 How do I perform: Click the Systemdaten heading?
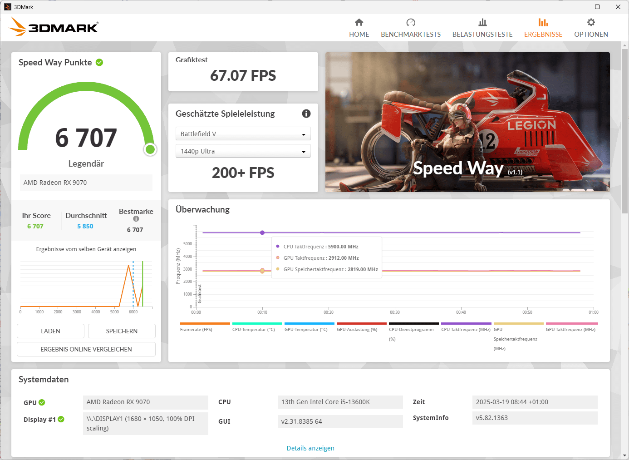click(x=44, y=380)
